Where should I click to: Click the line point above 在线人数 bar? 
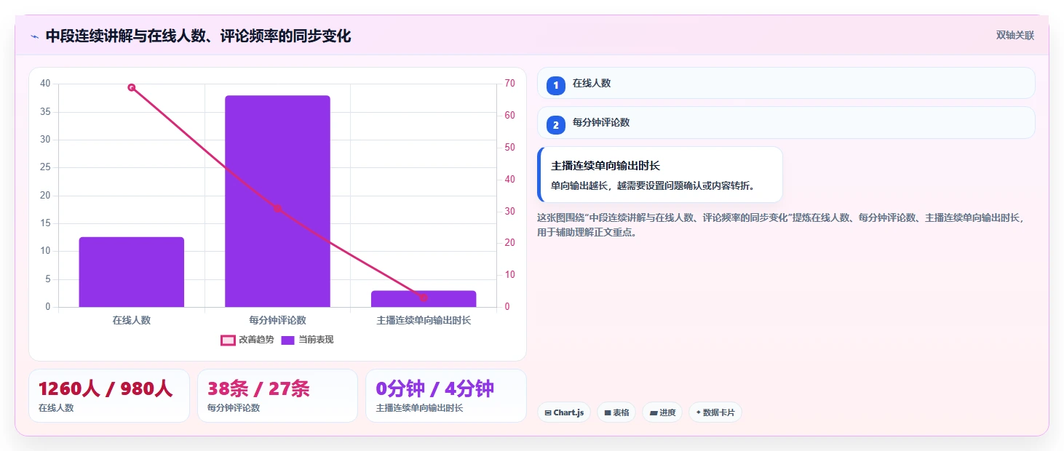[x=132, y=87]
